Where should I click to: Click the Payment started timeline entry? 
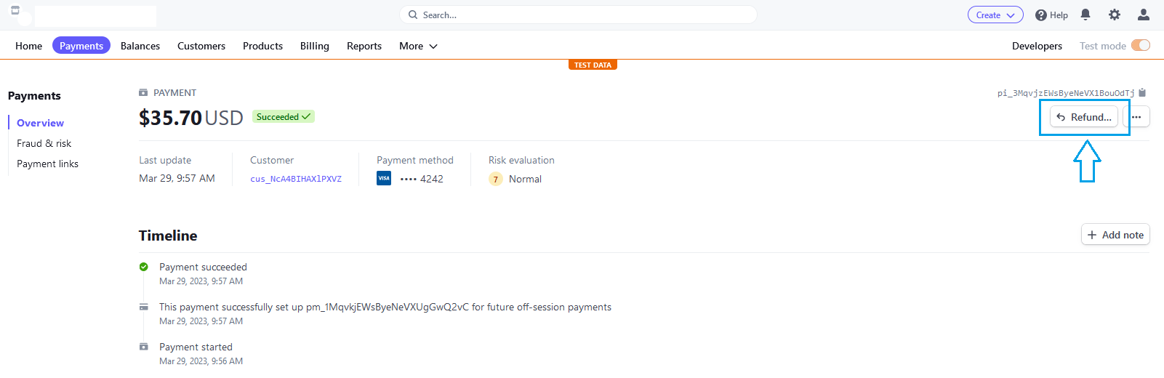pyautogui.click(x=196, y=347)
